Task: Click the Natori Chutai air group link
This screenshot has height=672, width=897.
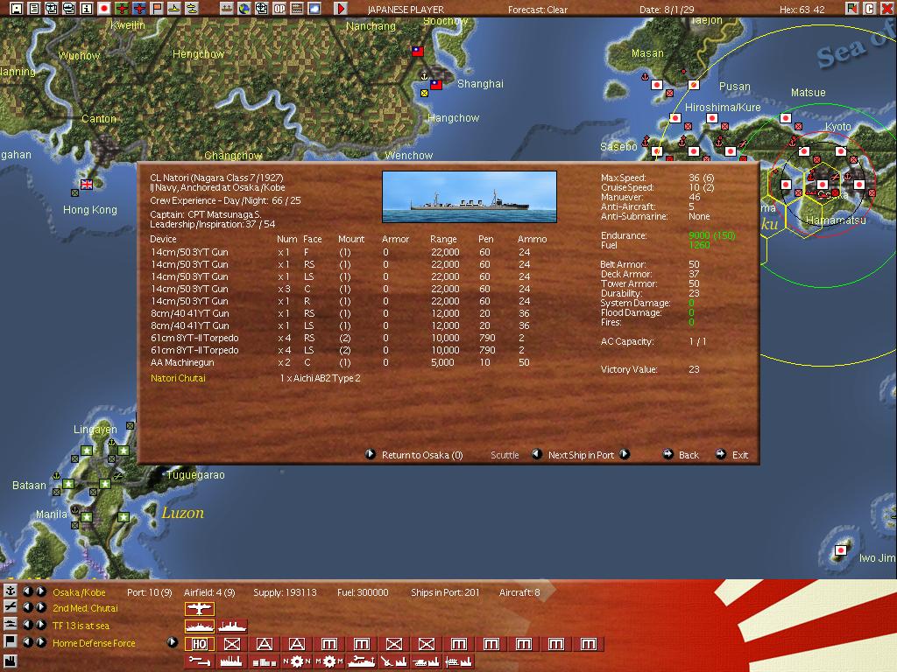Action: click(x=178, y=378)
